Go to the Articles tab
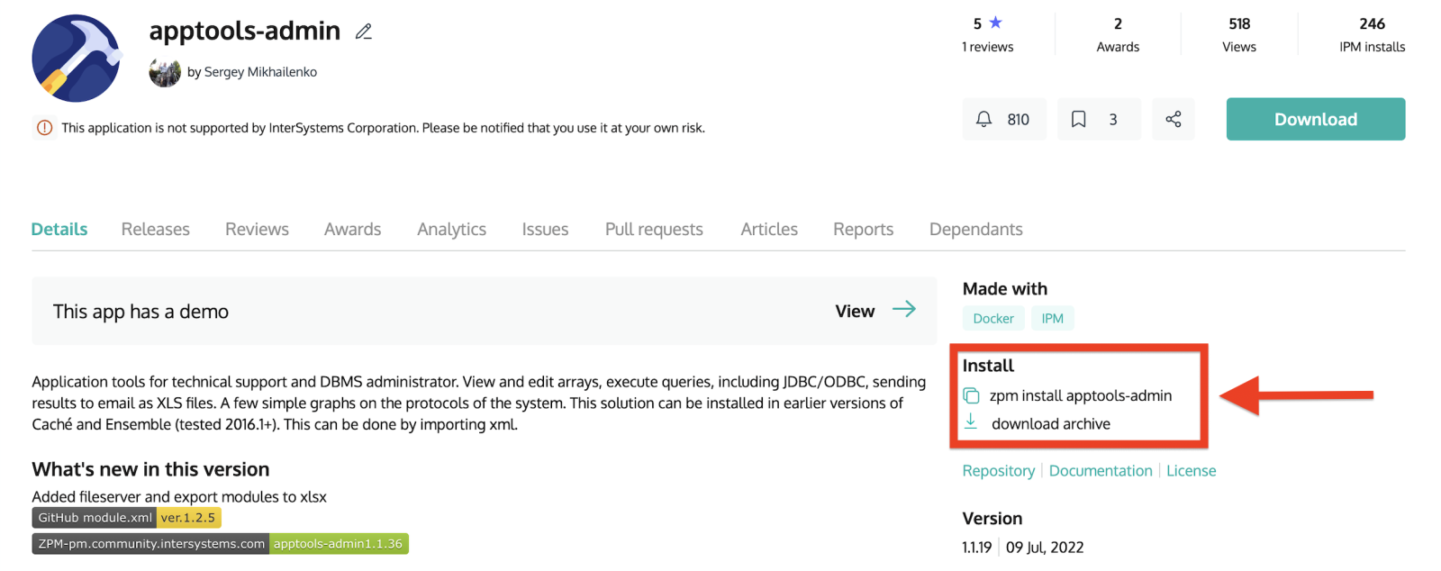The image size is (1441, 571). coord(769,229)
